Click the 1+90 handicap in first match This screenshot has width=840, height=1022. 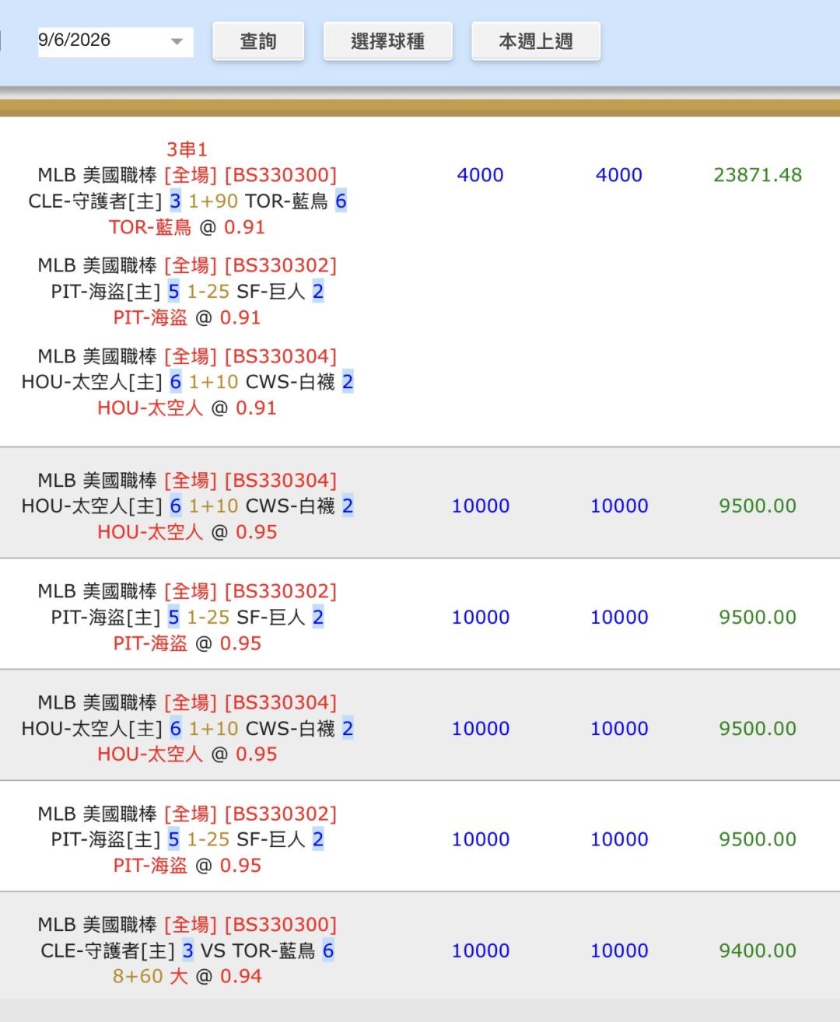[x=213, y=201]
